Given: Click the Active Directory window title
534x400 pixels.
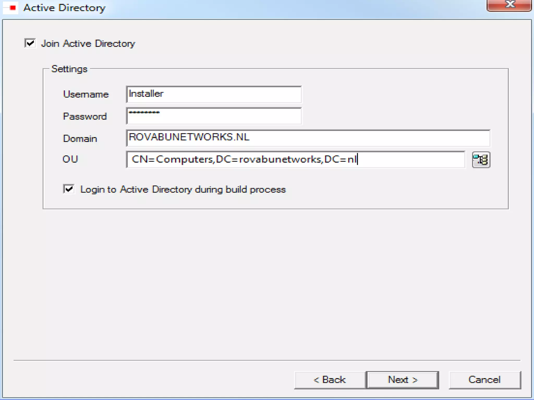Looking at the screenshot, I should point(64,8).
